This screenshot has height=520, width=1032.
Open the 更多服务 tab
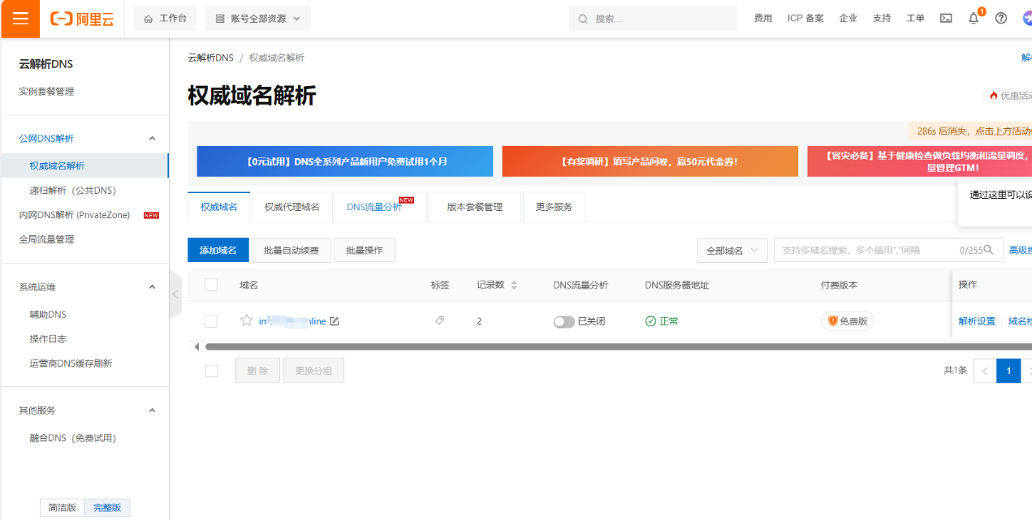coord(554,207)
